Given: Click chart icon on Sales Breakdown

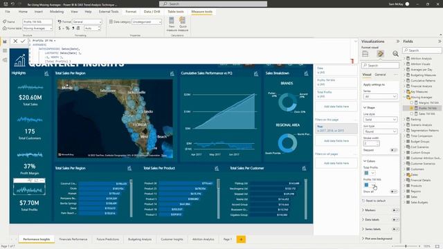Looking at the screenshot, I should click(x=306, y=73).
